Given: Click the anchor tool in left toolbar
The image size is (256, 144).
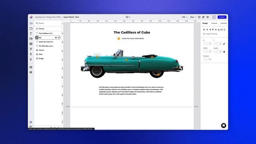Looking at the screenshot, I should point(31,59).
